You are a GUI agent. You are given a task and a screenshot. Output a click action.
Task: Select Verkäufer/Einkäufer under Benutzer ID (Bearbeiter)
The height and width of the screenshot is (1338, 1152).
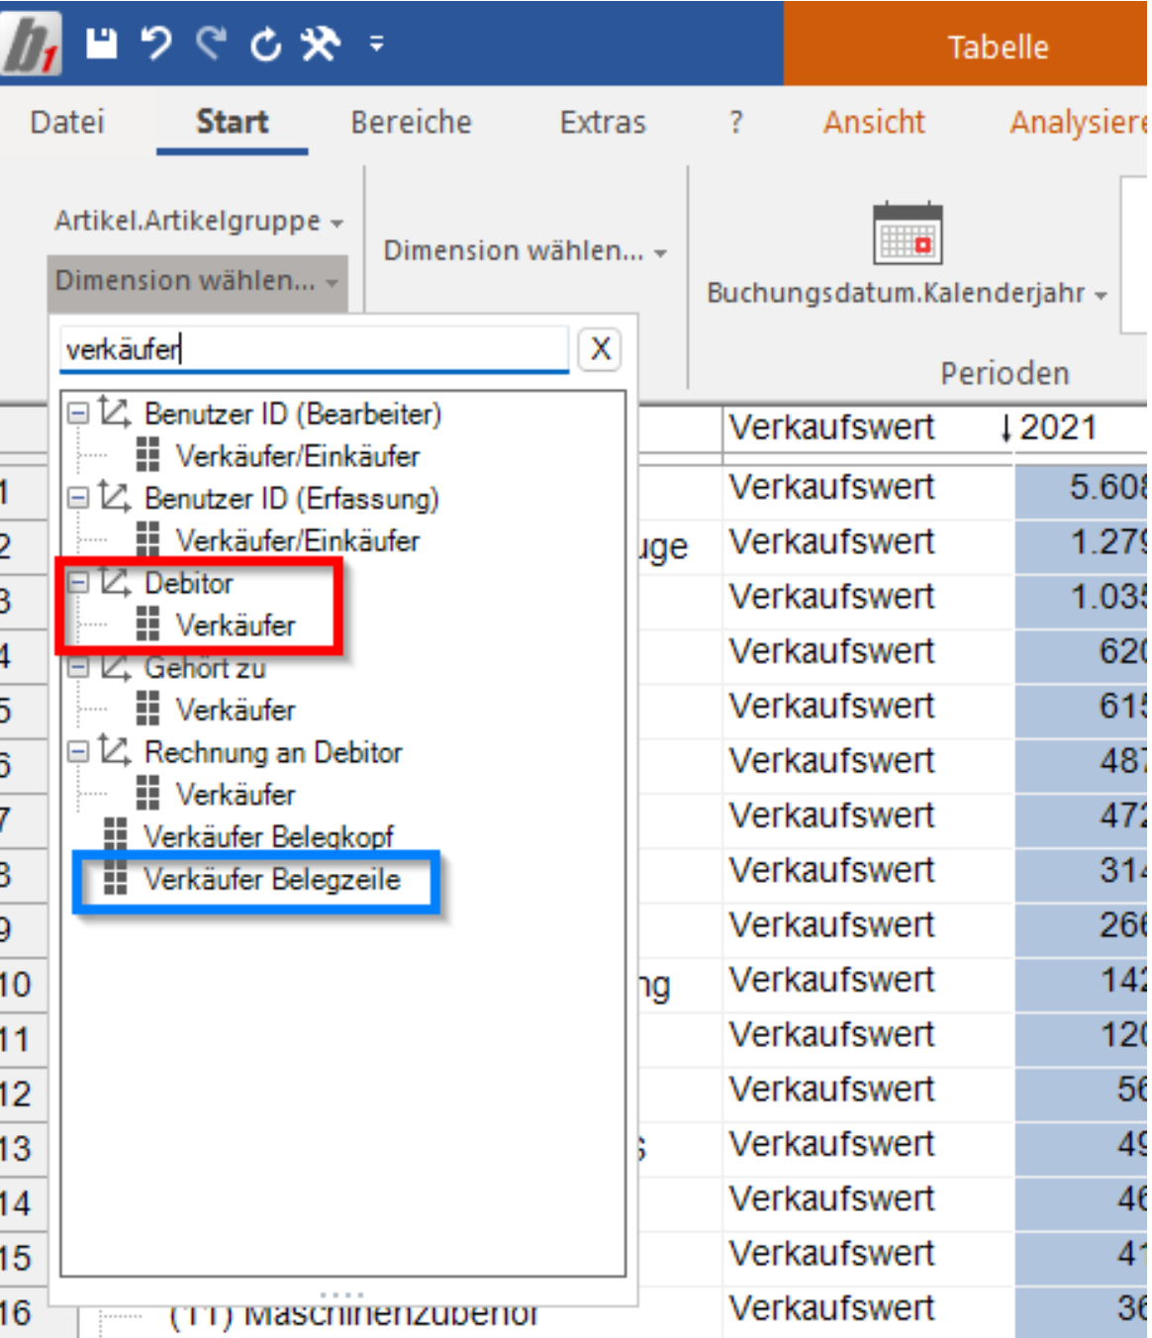[298, 455]
